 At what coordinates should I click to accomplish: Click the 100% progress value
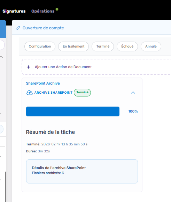tap(133, 111)
